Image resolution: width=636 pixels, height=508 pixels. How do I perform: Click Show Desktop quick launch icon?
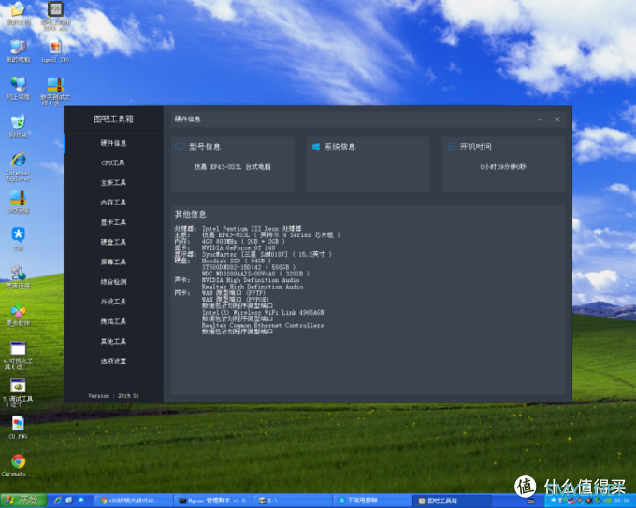pos(69,501)
